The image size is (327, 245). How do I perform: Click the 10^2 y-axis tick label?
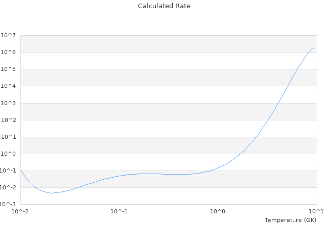coord(9,120)
